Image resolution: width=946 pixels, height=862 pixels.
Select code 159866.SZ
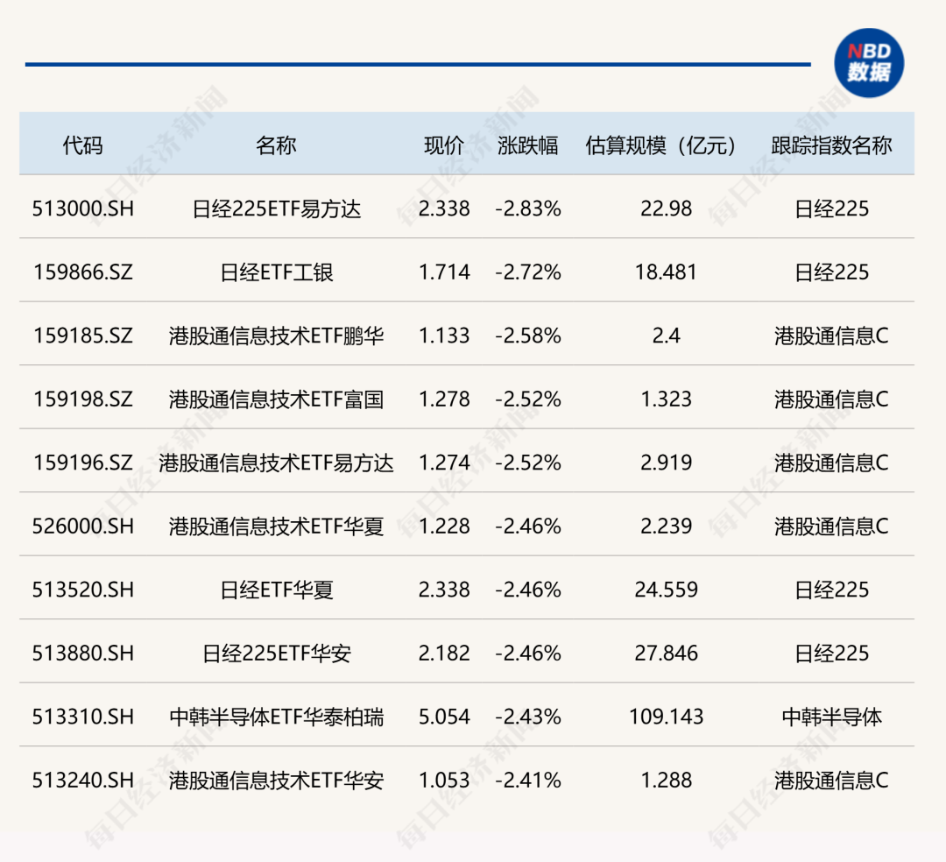click(x=82, y=272)
